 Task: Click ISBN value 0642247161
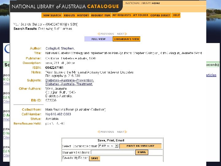pyautogui.click(x=54, y=68)
